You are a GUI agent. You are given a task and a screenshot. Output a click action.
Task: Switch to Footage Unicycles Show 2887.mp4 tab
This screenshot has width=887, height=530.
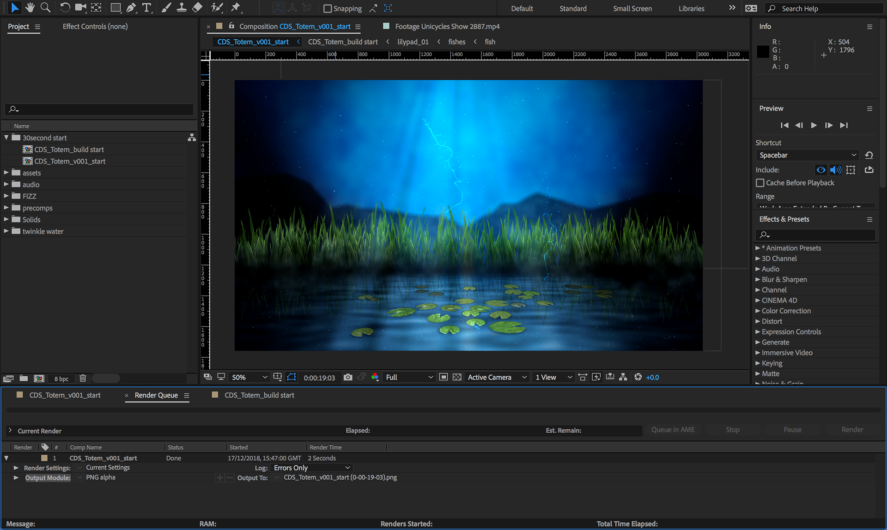coord(447,26)
